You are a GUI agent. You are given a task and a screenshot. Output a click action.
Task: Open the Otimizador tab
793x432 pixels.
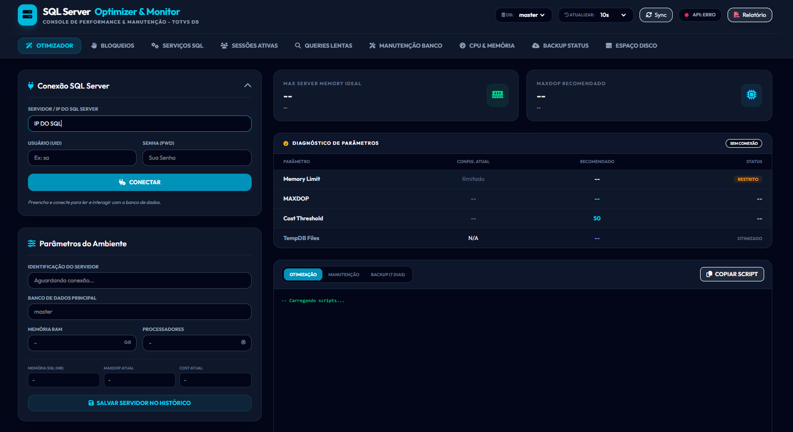[50, 46]
